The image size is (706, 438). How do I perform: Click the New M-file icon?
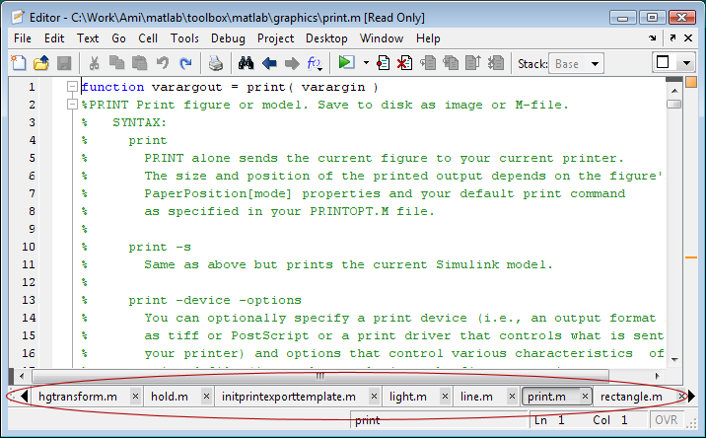(x=19, y=63)
